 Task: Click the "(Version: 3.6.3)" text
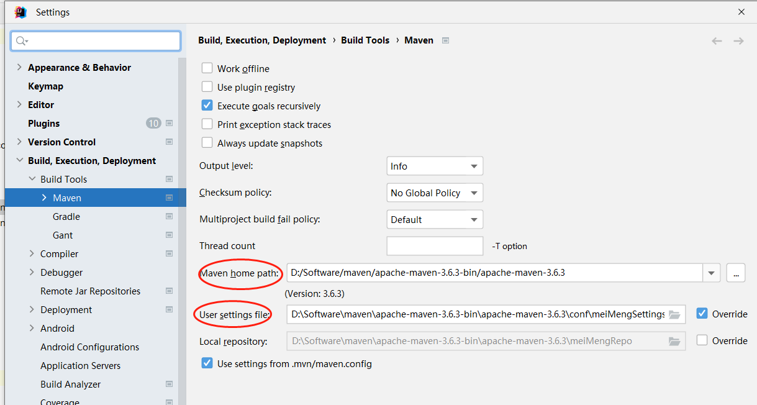coord(315,293)
